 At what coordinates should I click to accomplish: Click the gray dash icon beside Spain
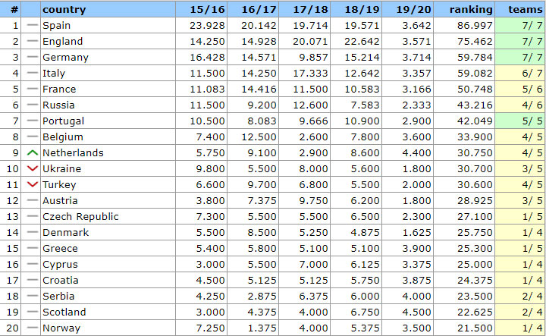[x=32, y=25]
